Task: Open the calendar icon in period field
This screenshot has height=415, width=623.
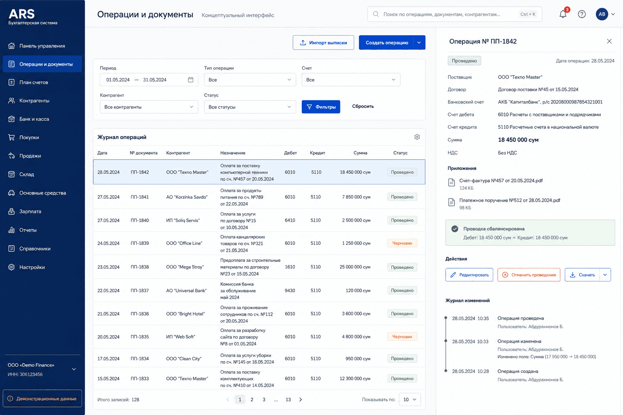Action: tap(191, 80)
